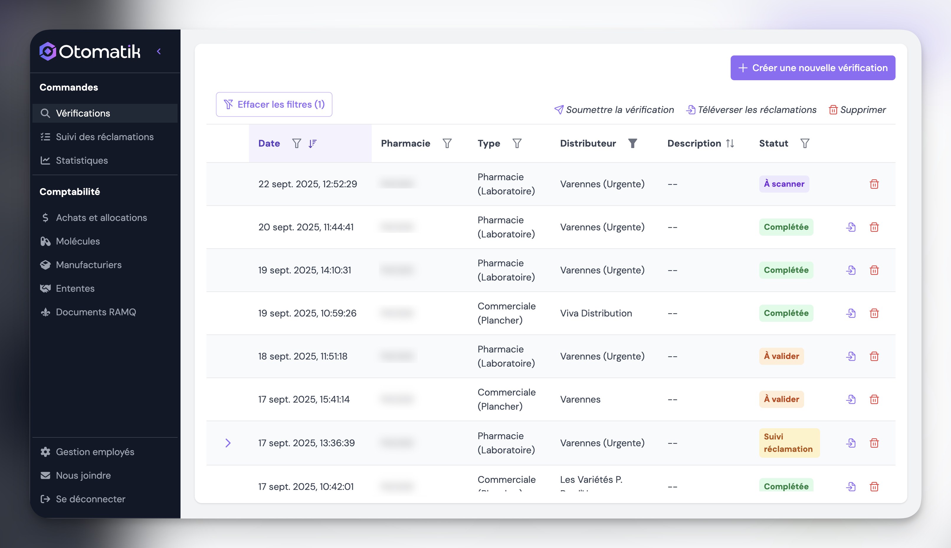Sort by the Description column arrows
The height and width of the screenshot is (548, 951).
pyautogui.click(x=730, y=143)
